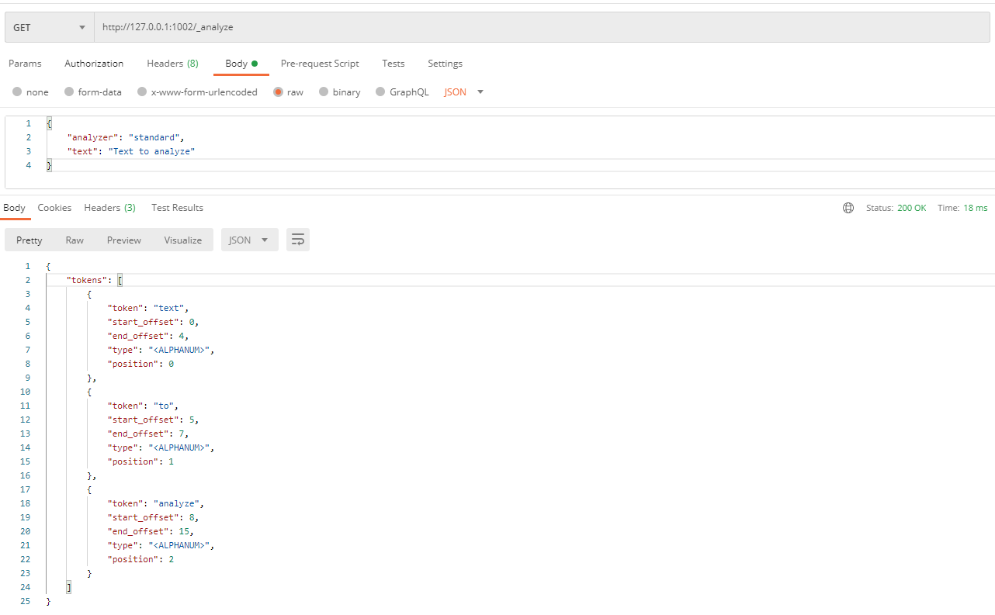
Task: Open the Tests tab
Action: click(x=393, y=64)
